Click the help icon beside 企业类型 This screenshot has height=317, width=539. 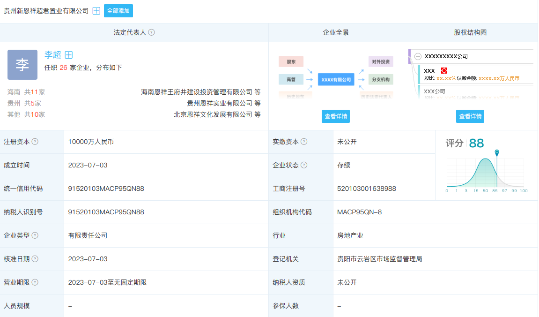(35, 235)
